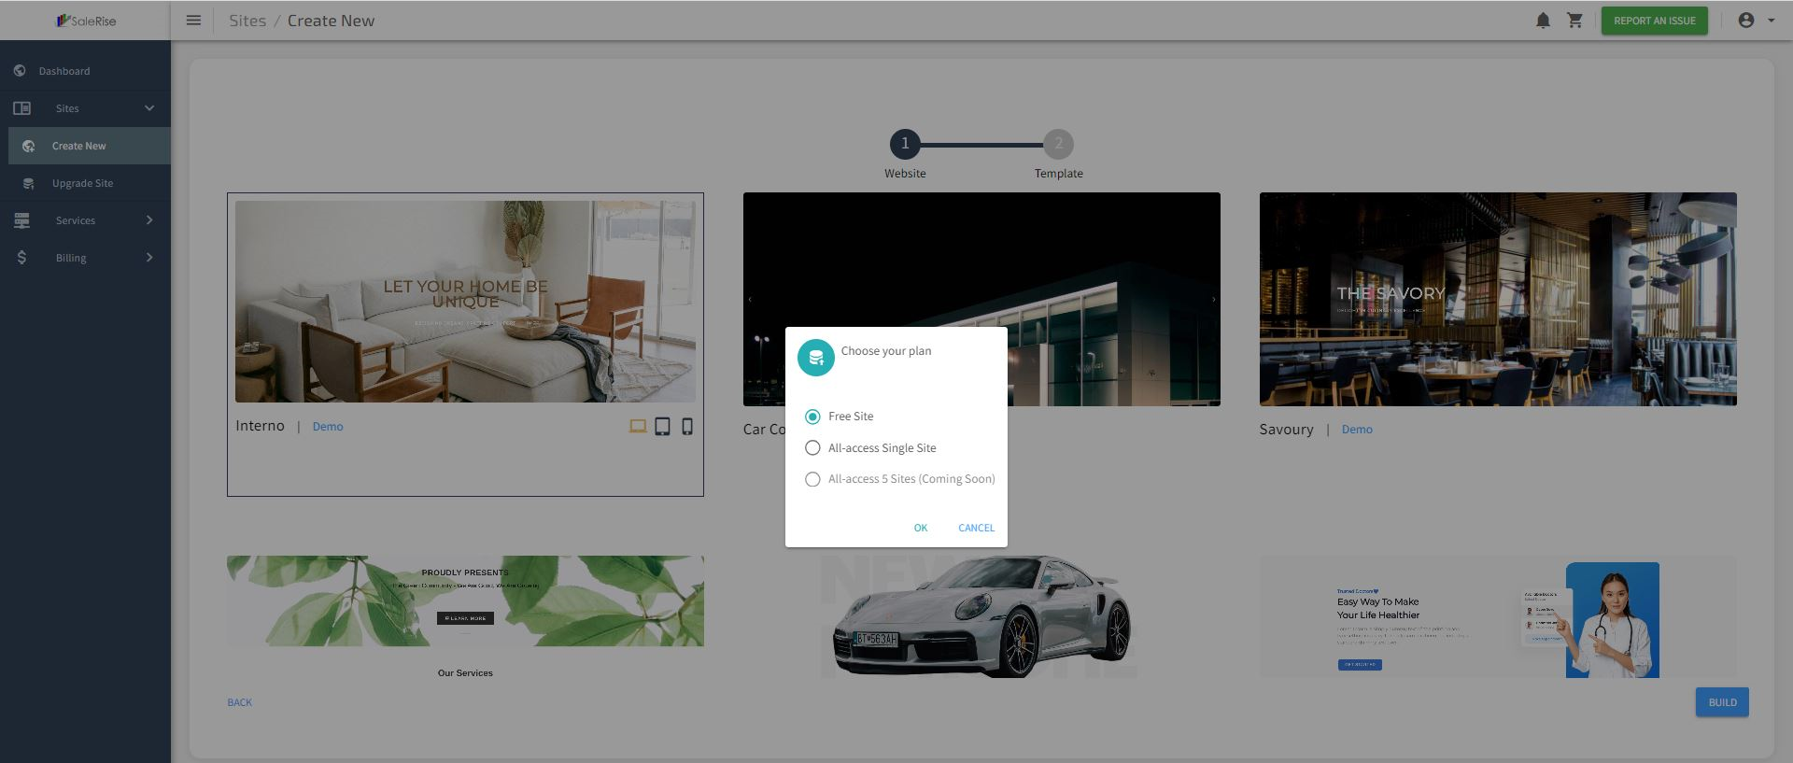Click the Dashboard globe icon
Viewport: 1793px width, 763px height.
click(x=20, y=71)
